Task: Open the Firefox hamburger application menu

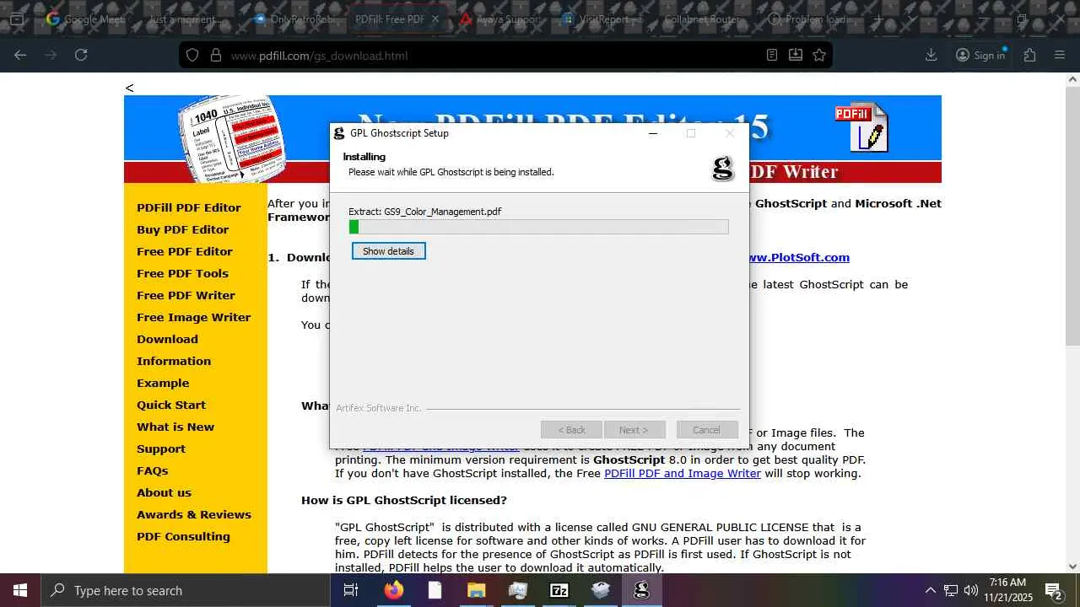Action: tap(1060, 55)
